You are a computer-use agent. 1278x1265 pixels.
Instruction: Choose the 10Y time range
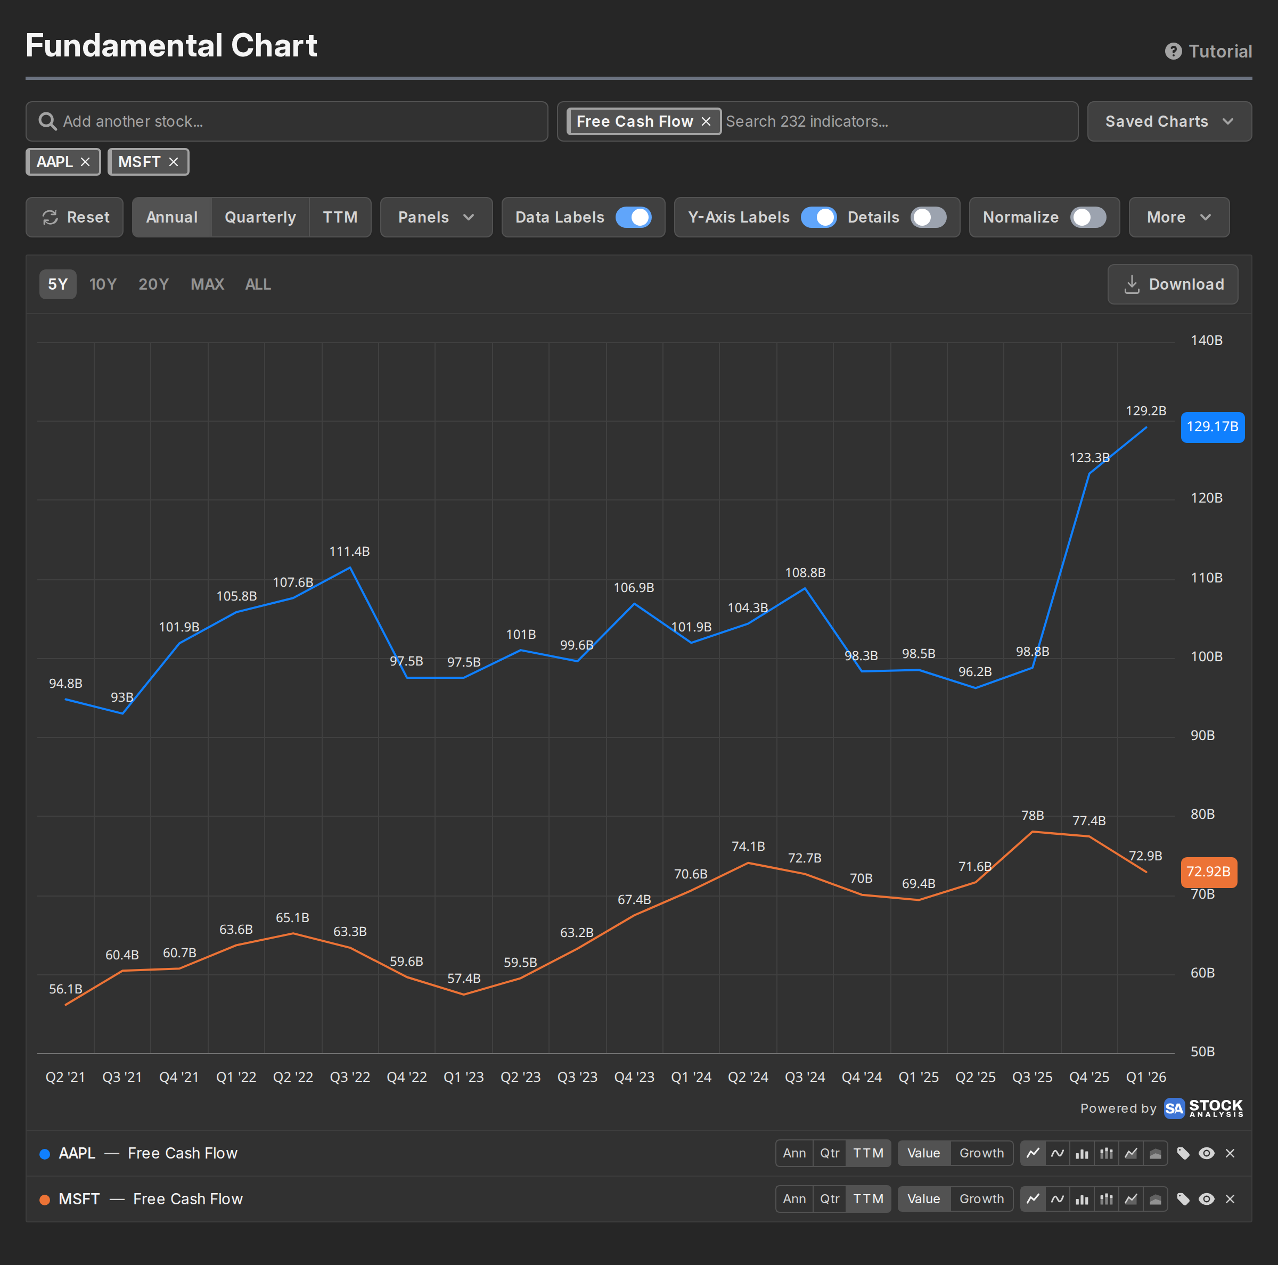click(103, 284)
